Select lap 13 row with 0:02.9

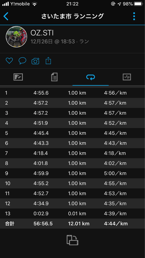click(x=72, y=214)
